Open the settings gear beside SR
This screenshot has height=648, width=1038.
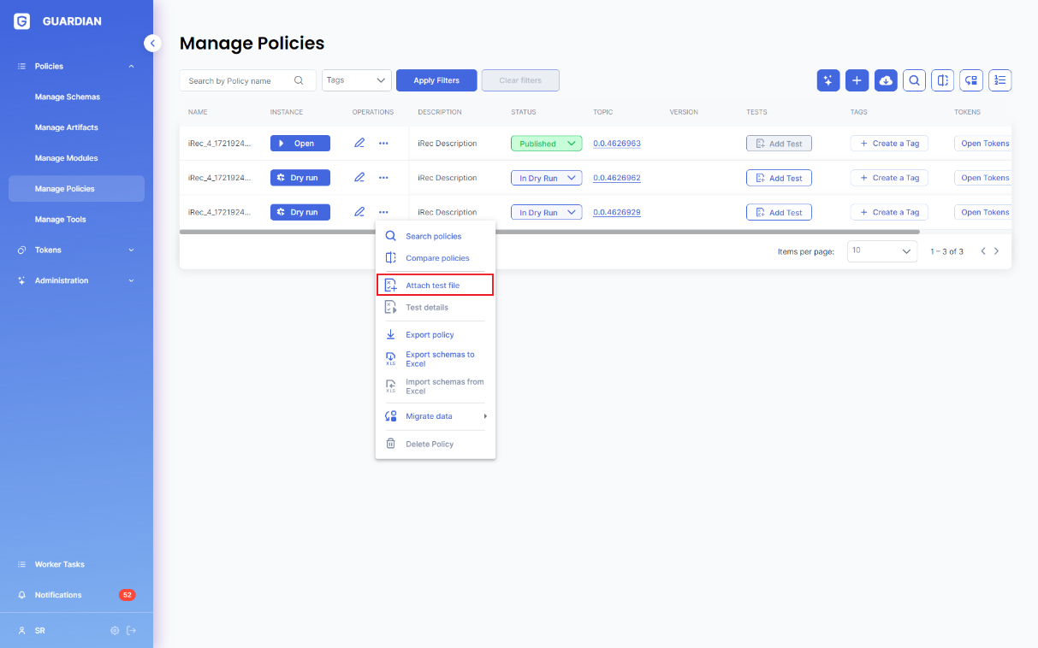pos(115,631)
